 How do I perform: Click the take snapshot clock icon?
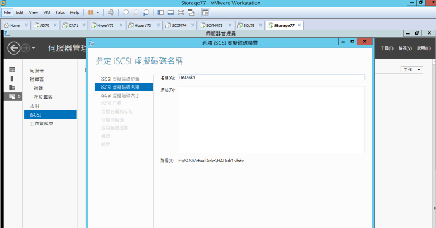click(126, 12)
